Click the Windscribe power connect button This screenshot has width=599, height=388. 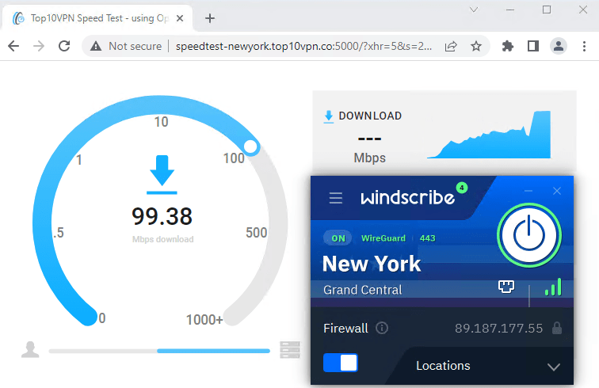[x=529, y=235]
